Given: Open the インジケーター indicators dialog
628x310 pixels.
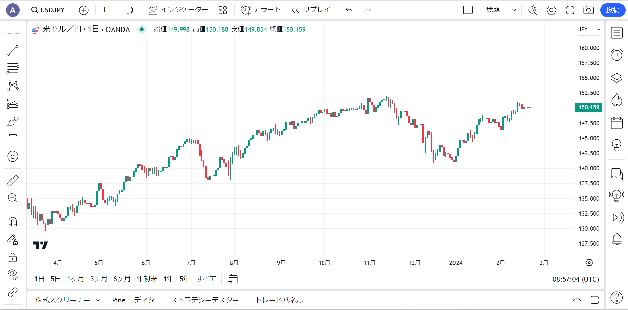Looking at the screenshot, I should point(178,10).
